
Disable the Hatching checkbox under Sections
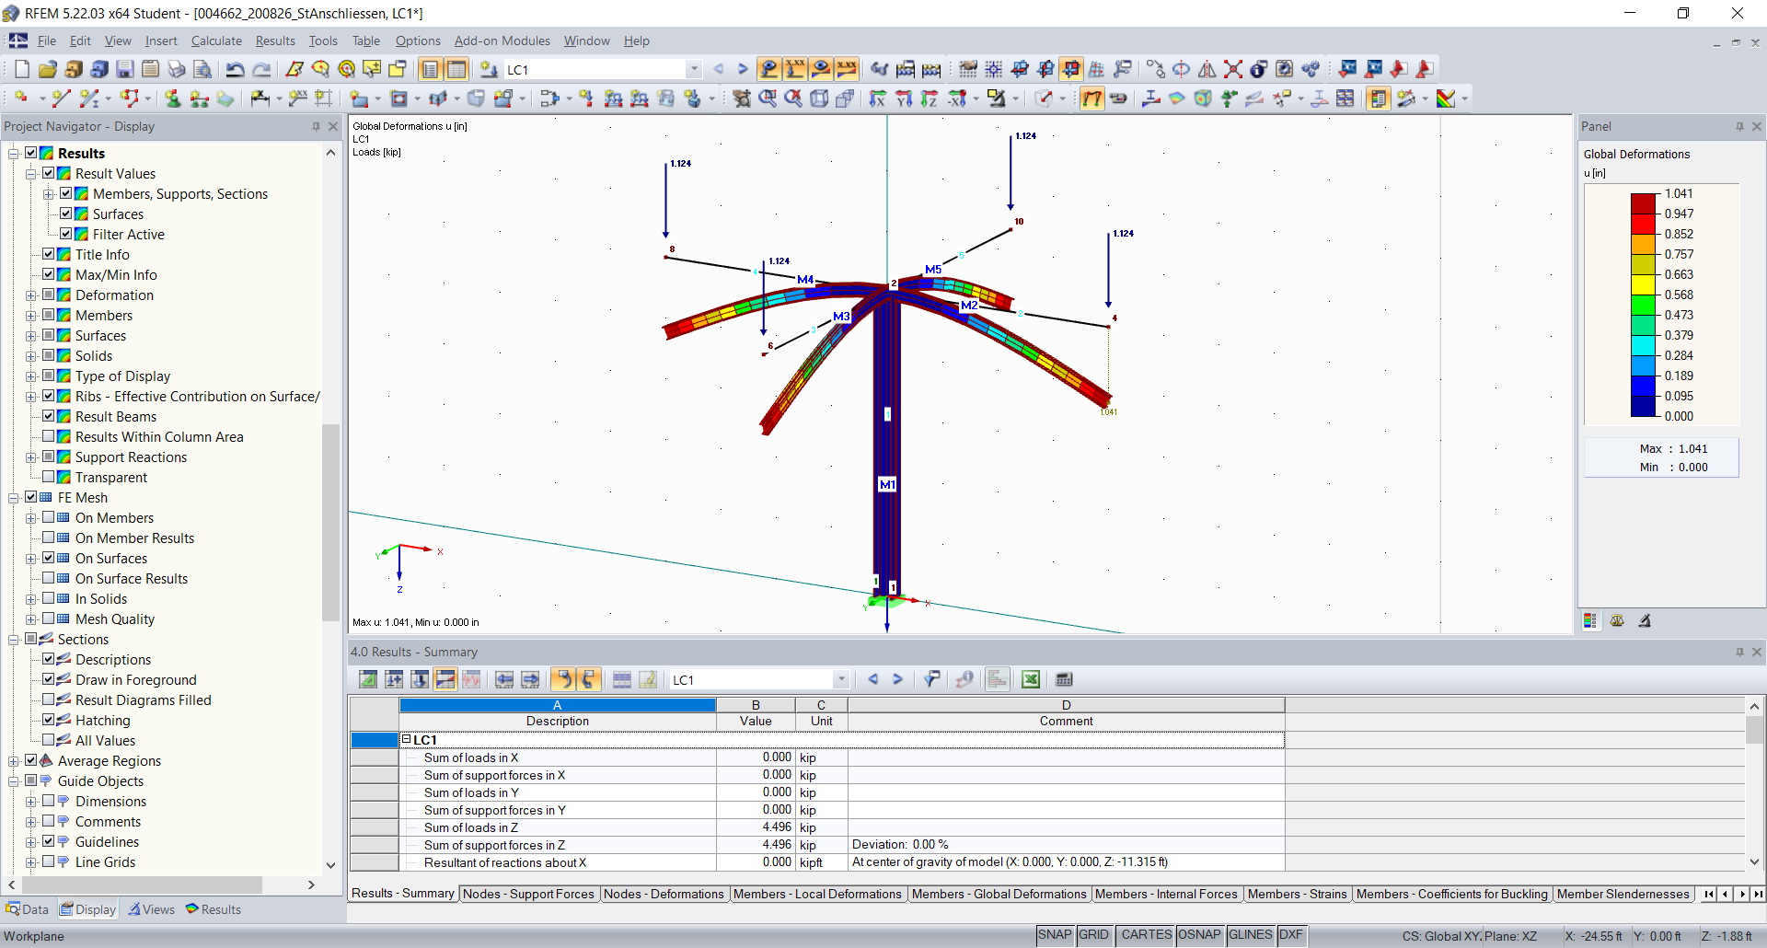click(x=48, y=720)
